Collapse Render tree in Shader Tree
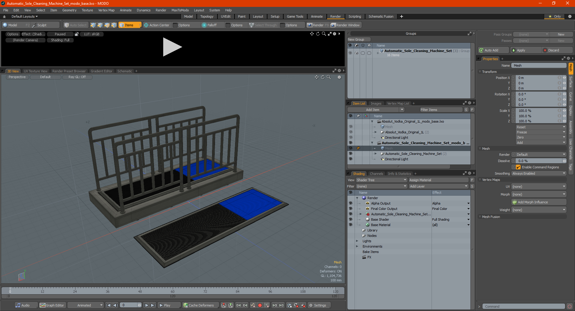575x311 pixels. point(357,198)
